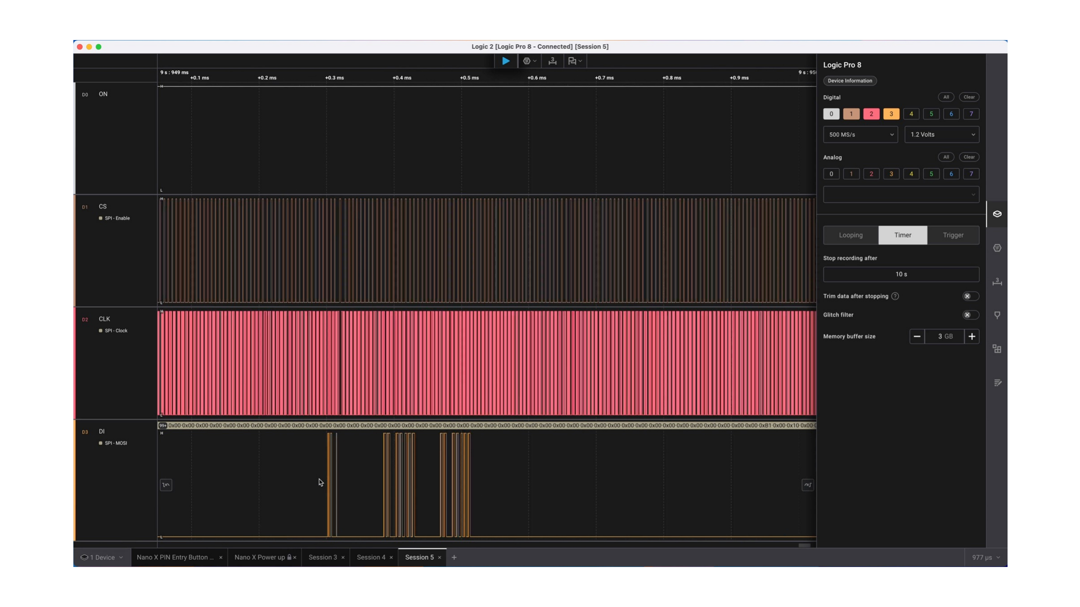
Task: Click All button for Digital channels
Action: (x=946, y=97)
